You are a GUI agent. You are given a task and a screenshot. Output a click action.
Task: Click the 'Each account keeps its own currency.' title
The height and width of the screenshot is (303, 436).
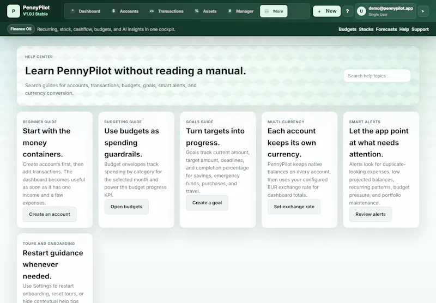pos(292,143)
